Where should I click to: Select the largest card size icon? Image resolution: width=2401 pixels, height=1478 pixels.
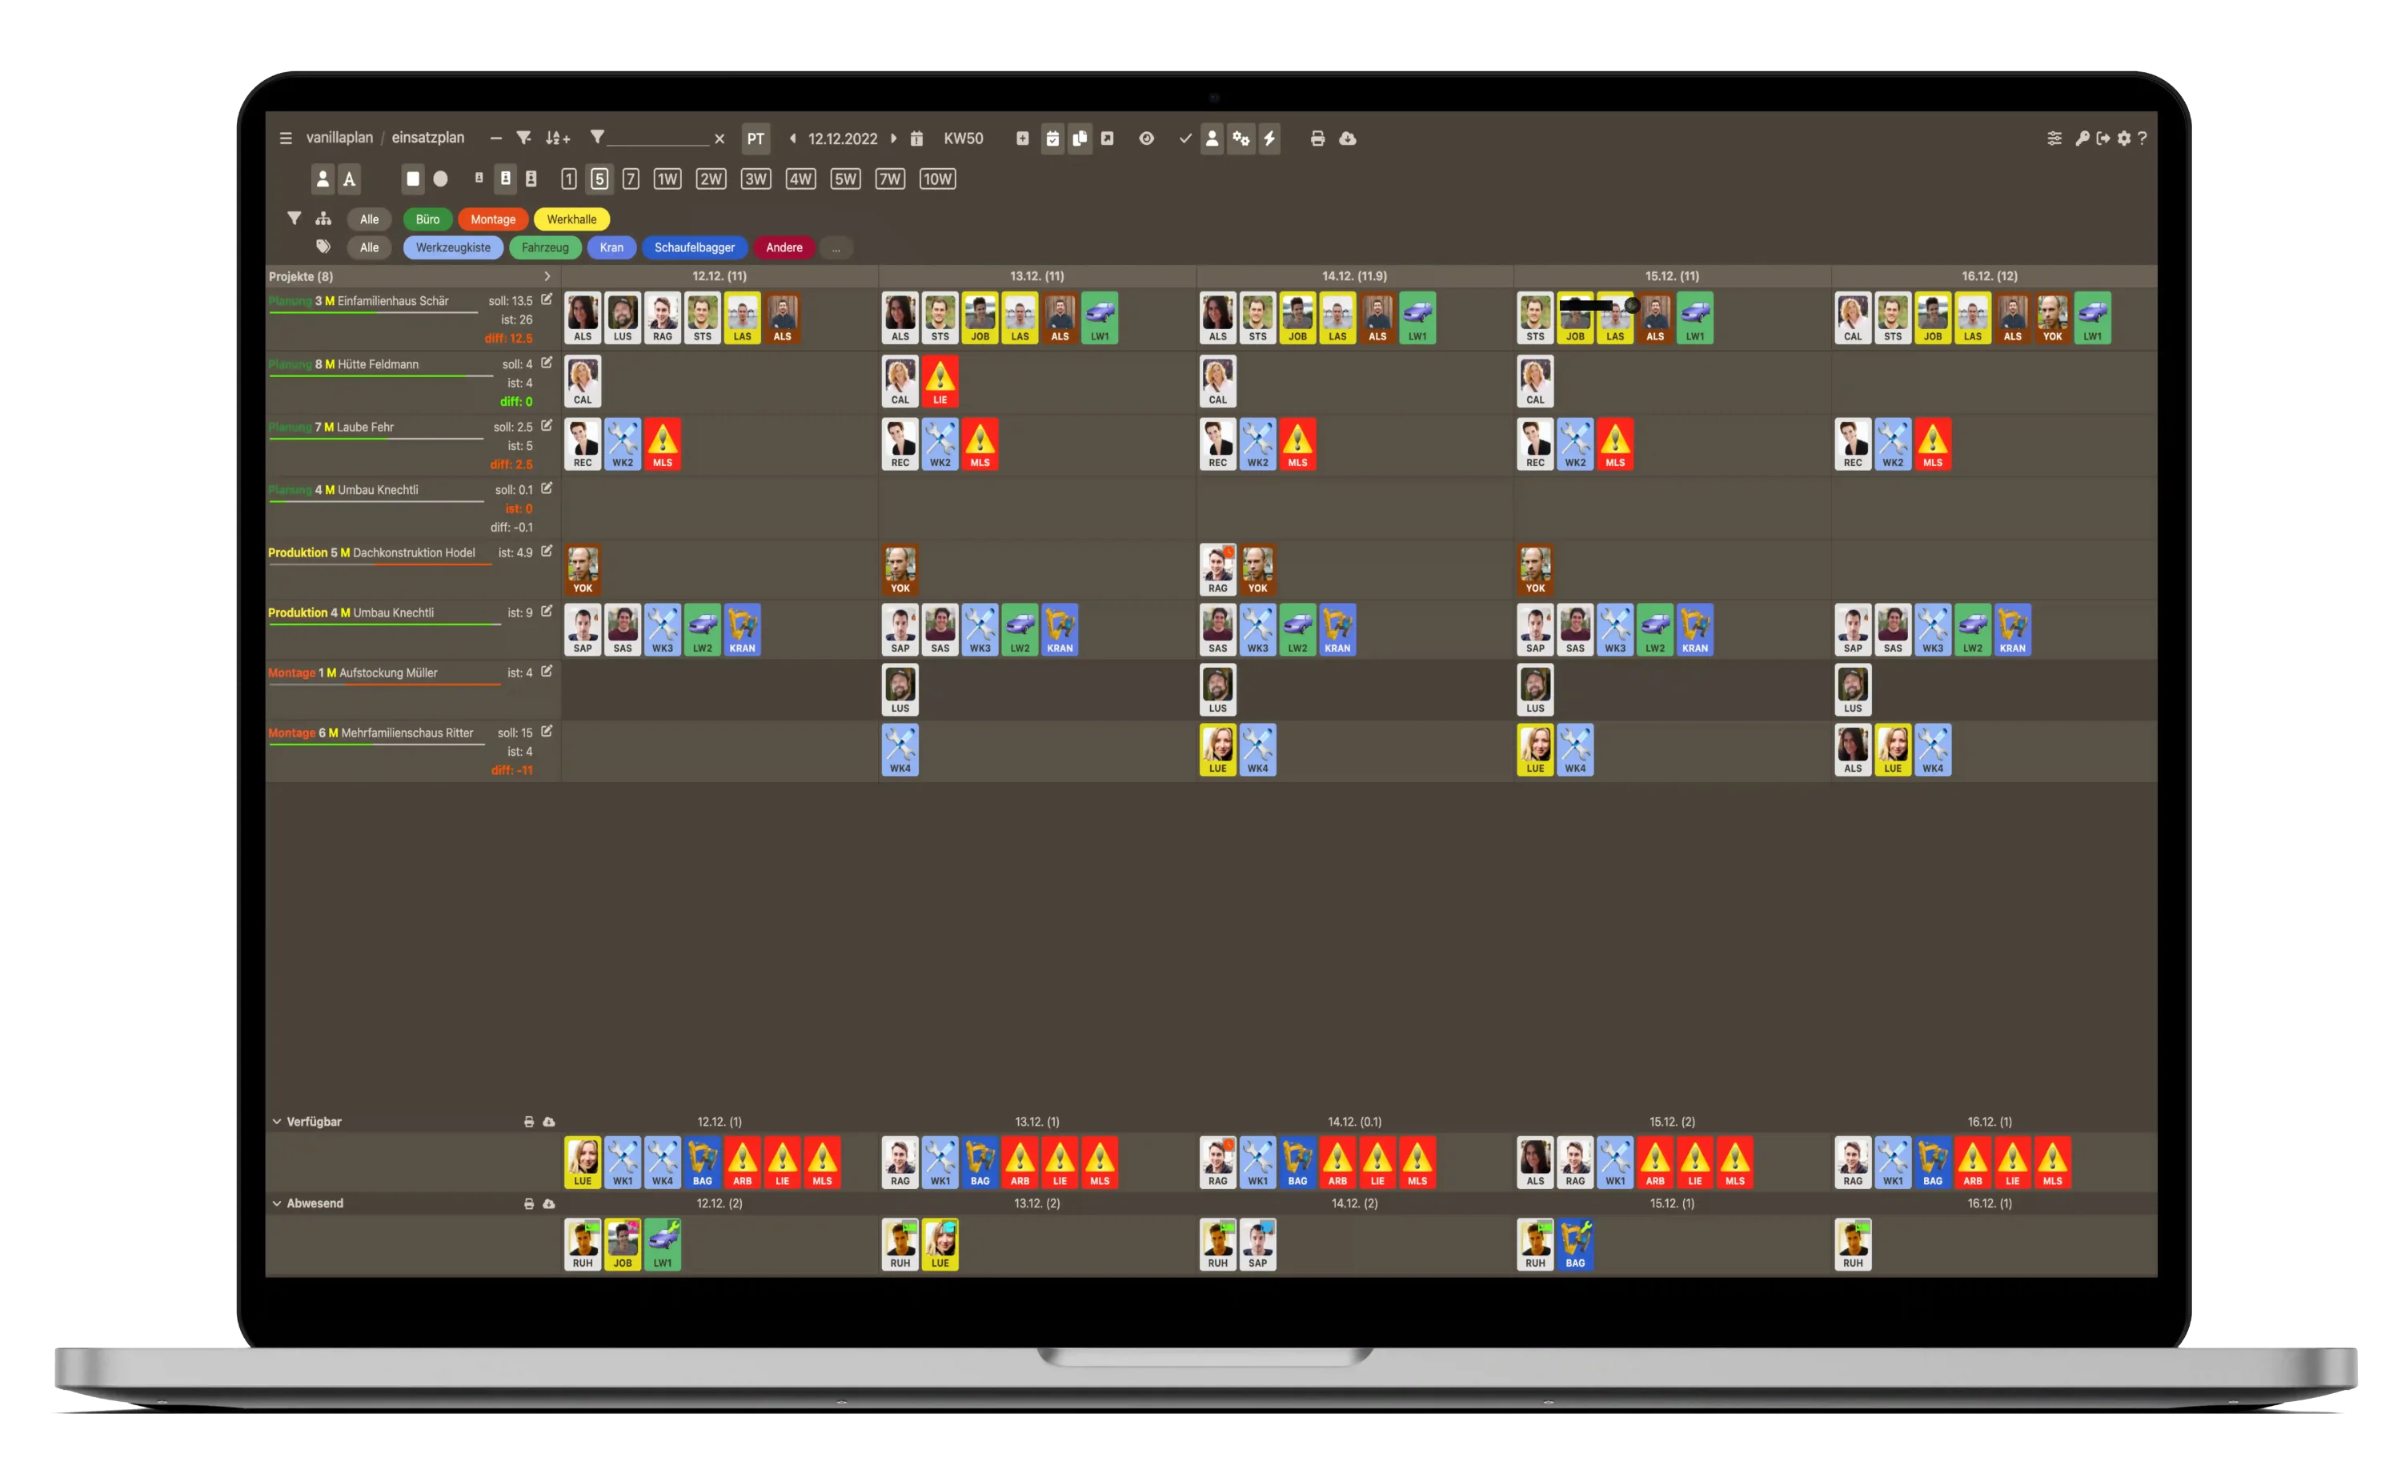[531, 179]
